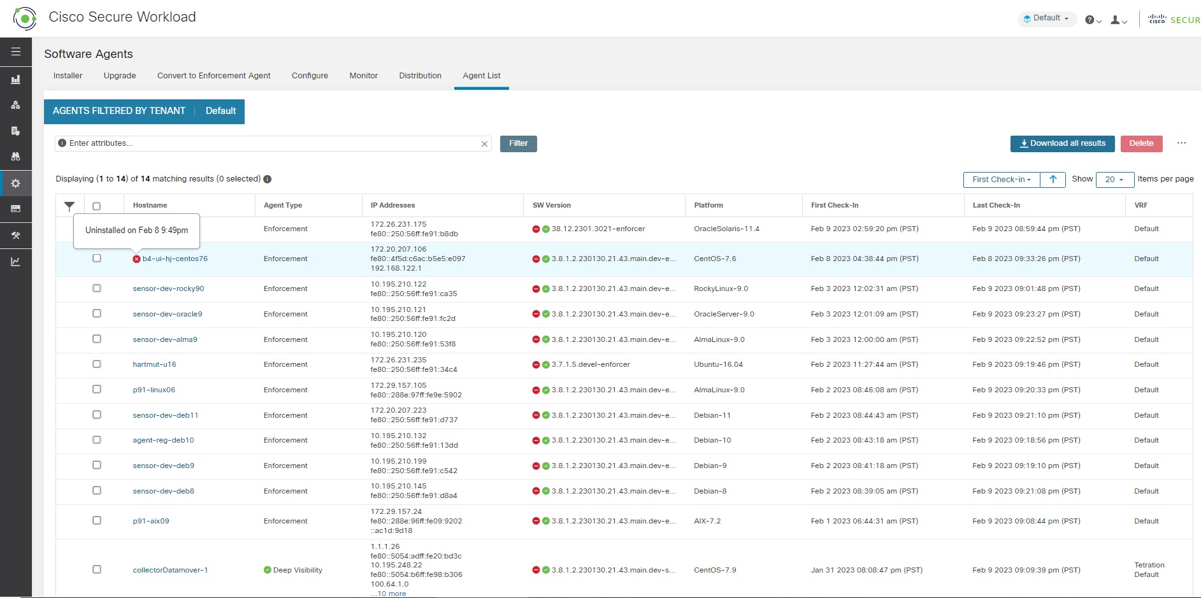Select the Agent List tab

pos(482,76)
